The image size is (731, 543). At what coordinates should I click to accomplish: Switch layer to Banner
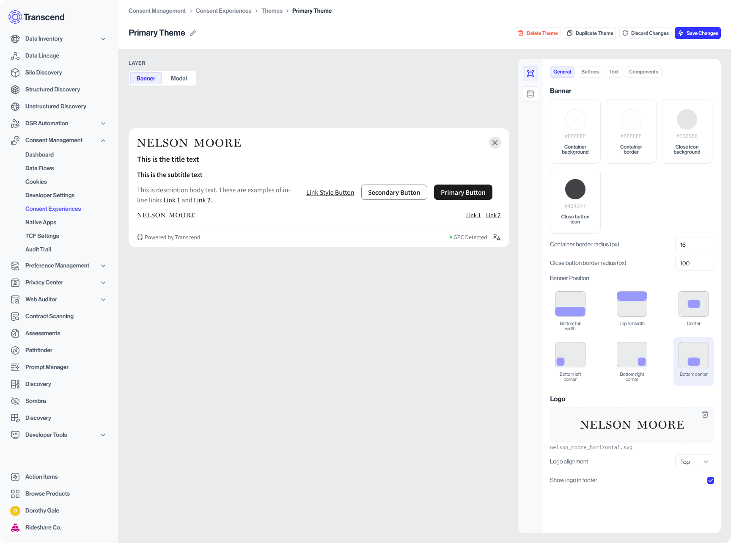[146, 78]
